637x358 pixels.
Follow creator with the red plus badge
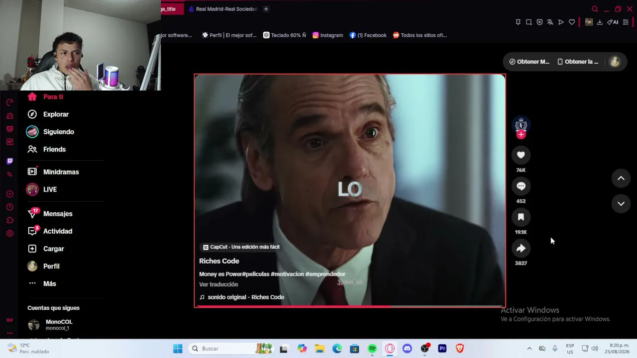(x=521, y=134)
